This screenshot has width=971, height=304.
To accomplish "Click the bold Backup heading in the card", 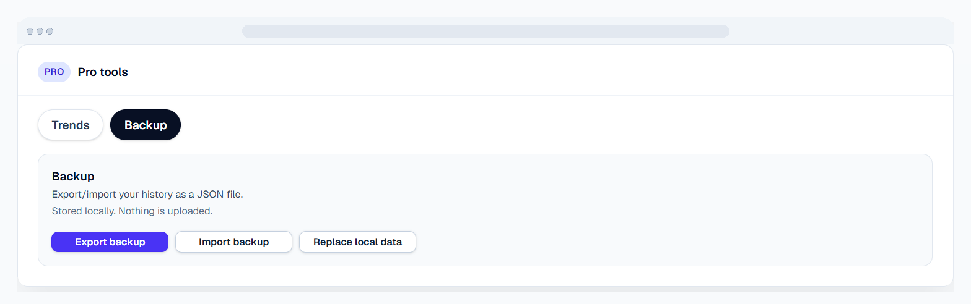I will point(73,177).
